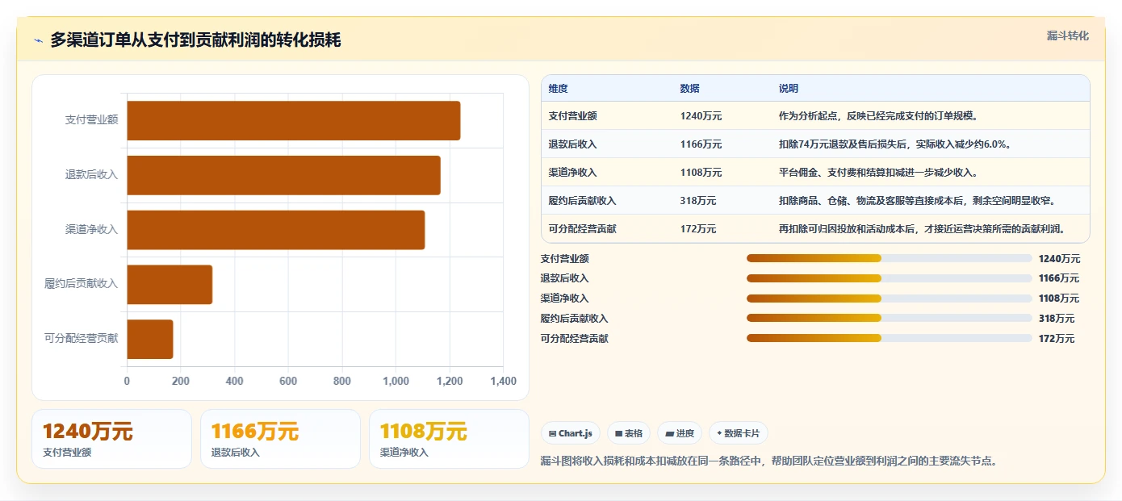Click the 可分配经营贡献 y-axis label
The image size is (1122, 501).
coord(81,339)
